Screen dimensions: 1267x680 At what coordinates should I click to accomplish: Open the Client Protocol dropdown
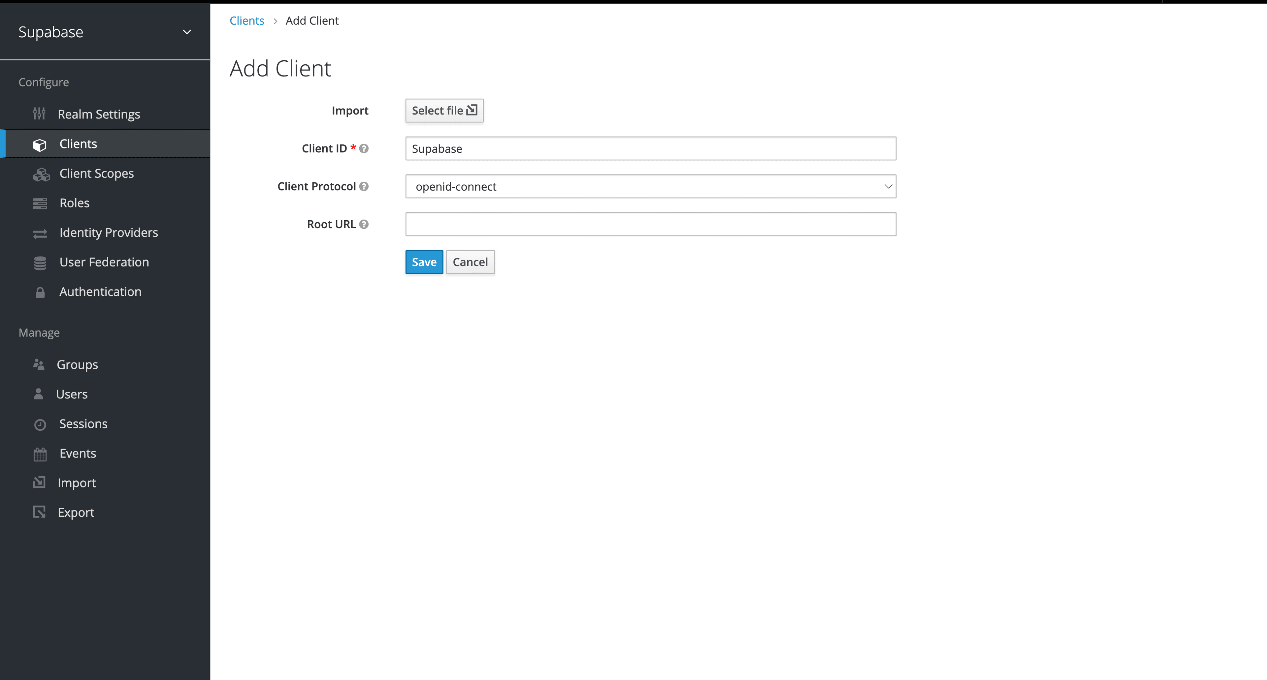[650, 186]
